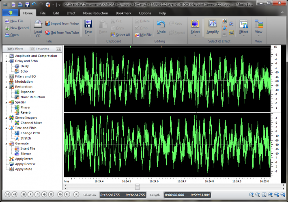Choose Import from Video

coord(62,24)
